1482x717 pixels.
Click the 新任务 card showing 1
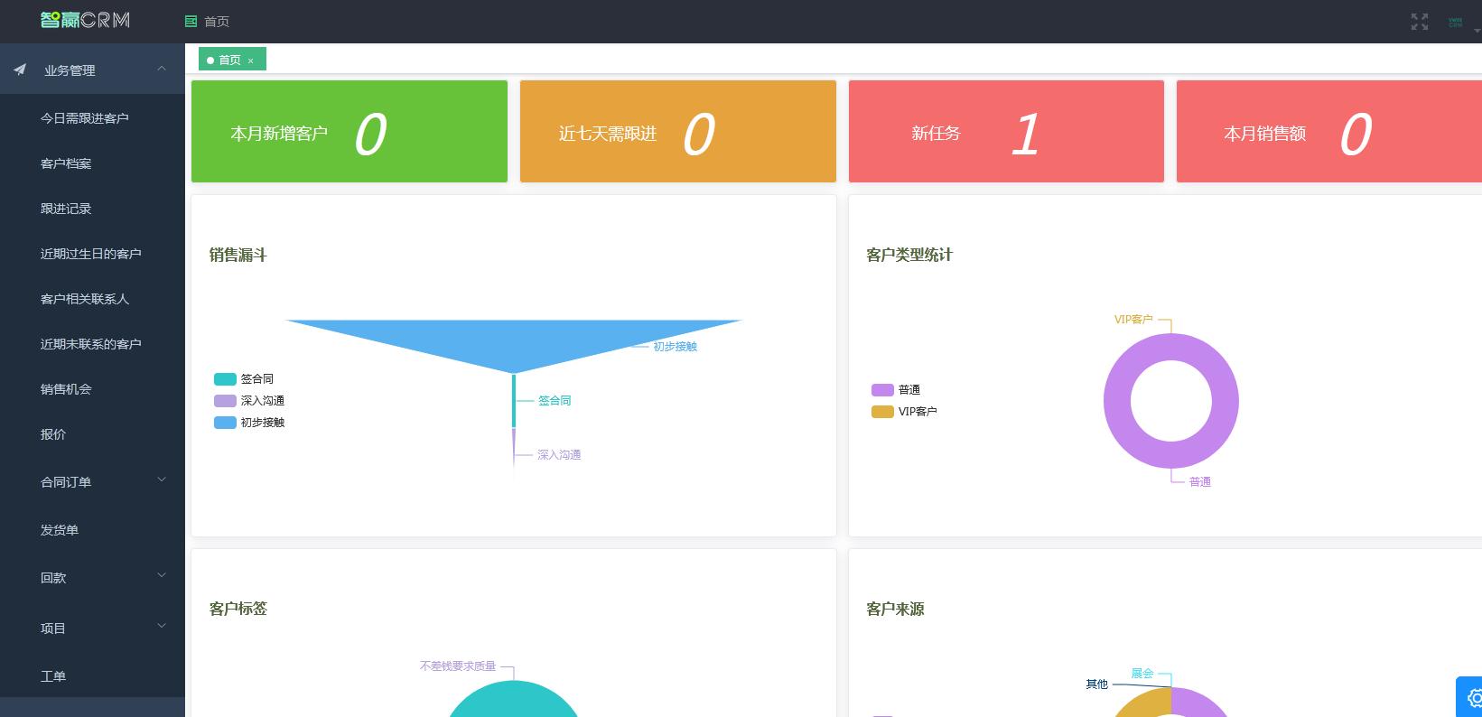(x=1006, y=132)
